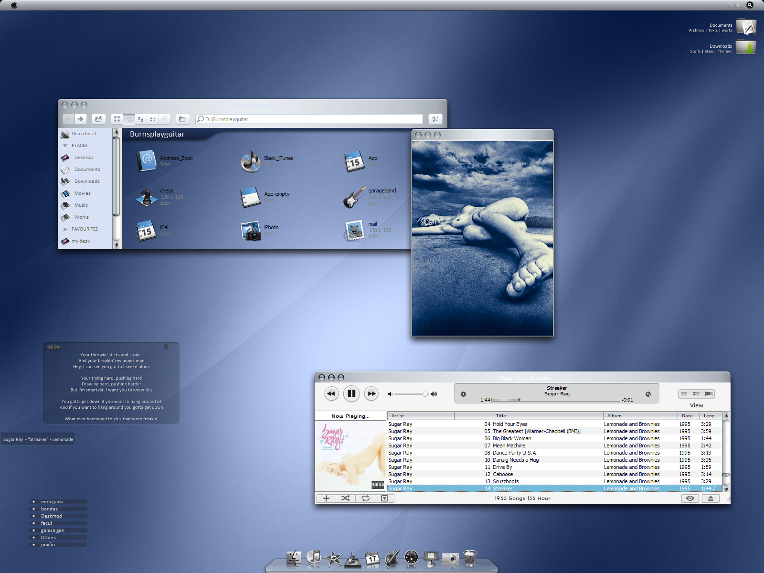Open the Downloads desktop folder icon

coord(746,48)
